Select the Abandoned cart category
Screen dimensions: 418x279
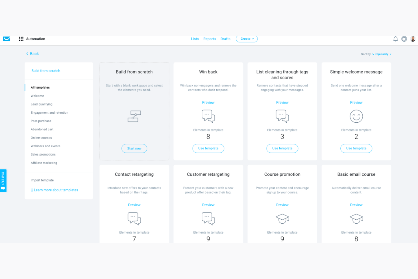click(x=42, y=129)
